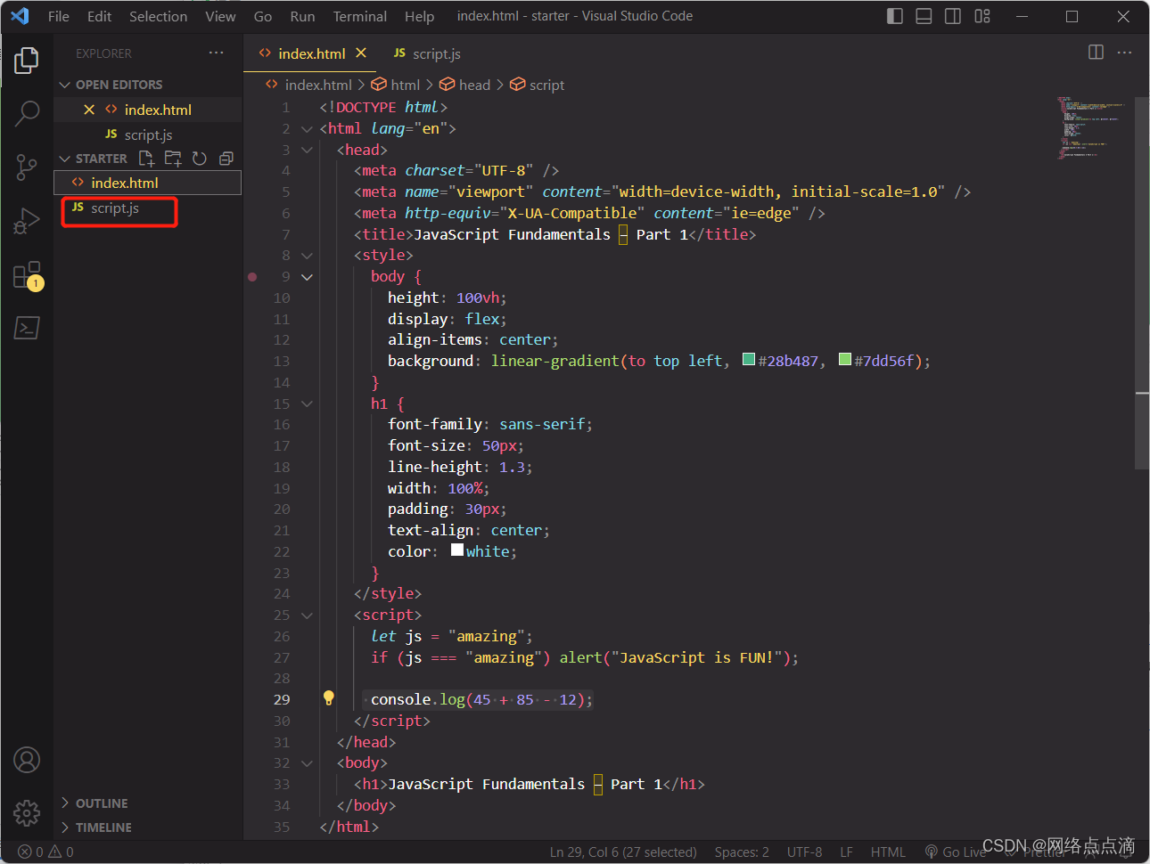Click the VS Code logo icon in title bar
Image resolution: width=1150 pixels, height=864 pixels.
click(x=20, y=16)
